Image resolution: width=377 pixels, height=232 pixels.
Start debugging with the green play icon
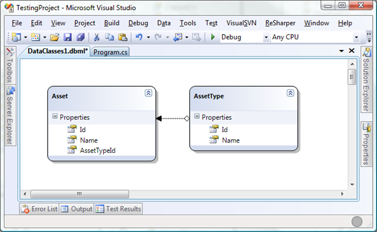(x=213, y=37)
